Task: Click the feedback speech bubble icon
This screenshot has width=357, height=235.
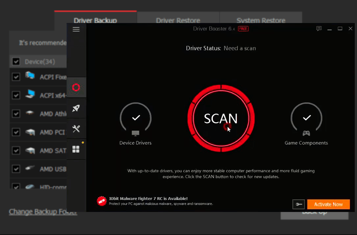Action: pos(319,29)
